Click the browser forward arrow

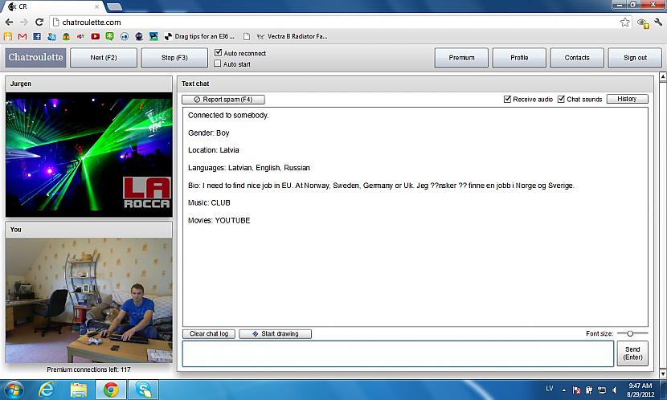(24, 22)
